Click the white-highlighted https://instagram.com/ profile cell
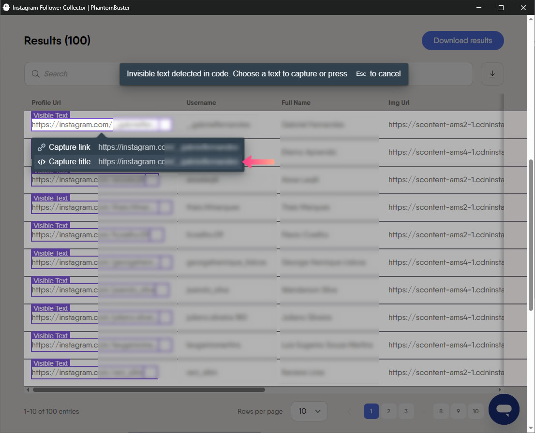 click(72, 125)
